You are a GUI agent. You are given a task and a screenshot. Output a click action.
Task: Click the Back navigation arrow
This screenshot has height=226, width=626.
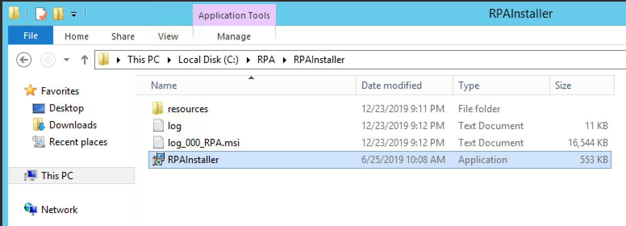tap(24, 60)
